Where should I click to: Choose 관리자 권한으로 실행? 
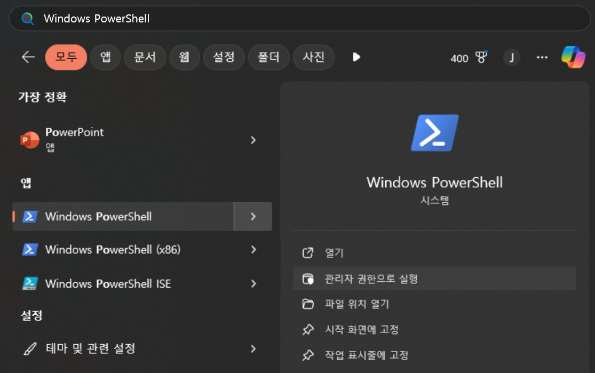(434, 279)
